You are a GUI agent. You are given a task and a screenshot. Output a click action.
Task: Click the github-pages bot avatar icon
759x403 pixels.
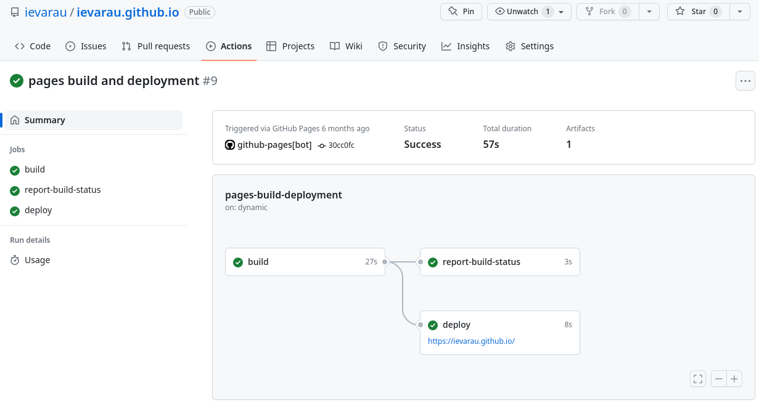tap(230, 145)
